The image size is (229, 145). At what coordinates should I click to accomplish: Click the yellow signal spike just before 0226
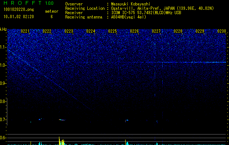click(x=126, y=142)
